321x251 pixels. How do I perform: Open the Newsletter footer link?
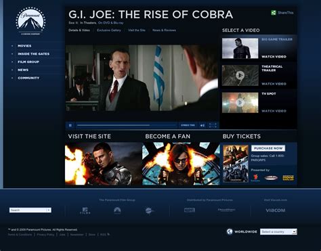click(77, 235)
